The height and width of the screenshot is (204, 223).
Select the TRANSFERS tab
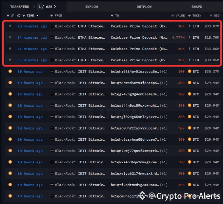click(20, 7)
